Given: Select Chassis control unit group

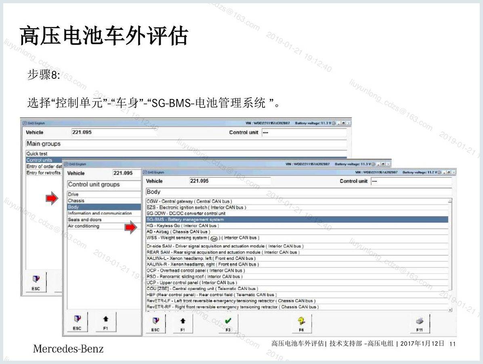Looking at the screenshot, I should pos(104,201).
